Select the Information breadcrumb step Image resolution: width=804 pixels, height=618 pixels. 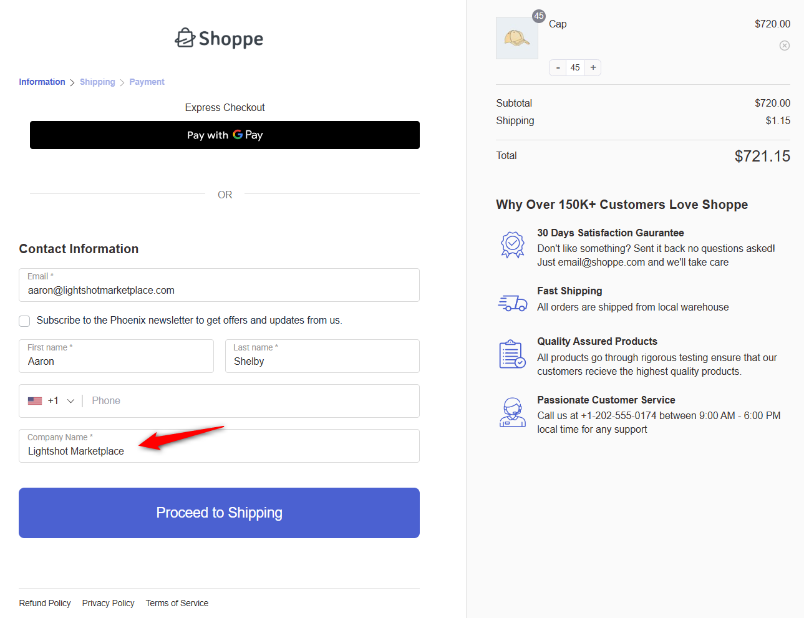coord(42,82)
